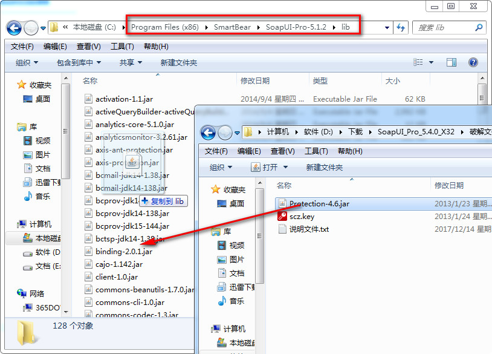This screenshot has width=492, height=354.
Task: Select commons-cli-1.0.jar file
Action: pyautogui.click(x=130, y=302)
